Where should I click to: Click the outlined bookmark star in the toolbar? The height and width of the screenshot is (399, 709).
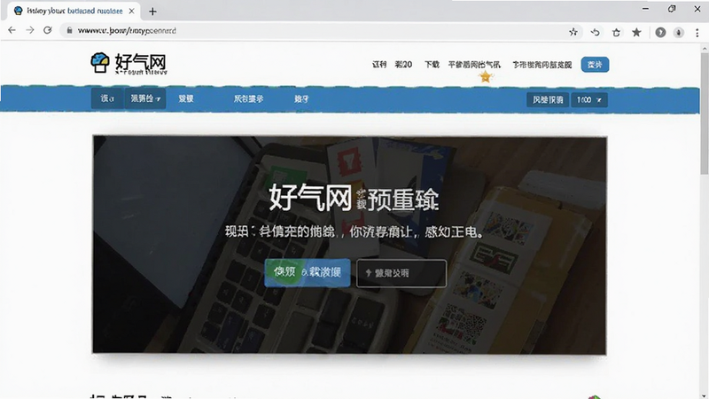(573, 32)
